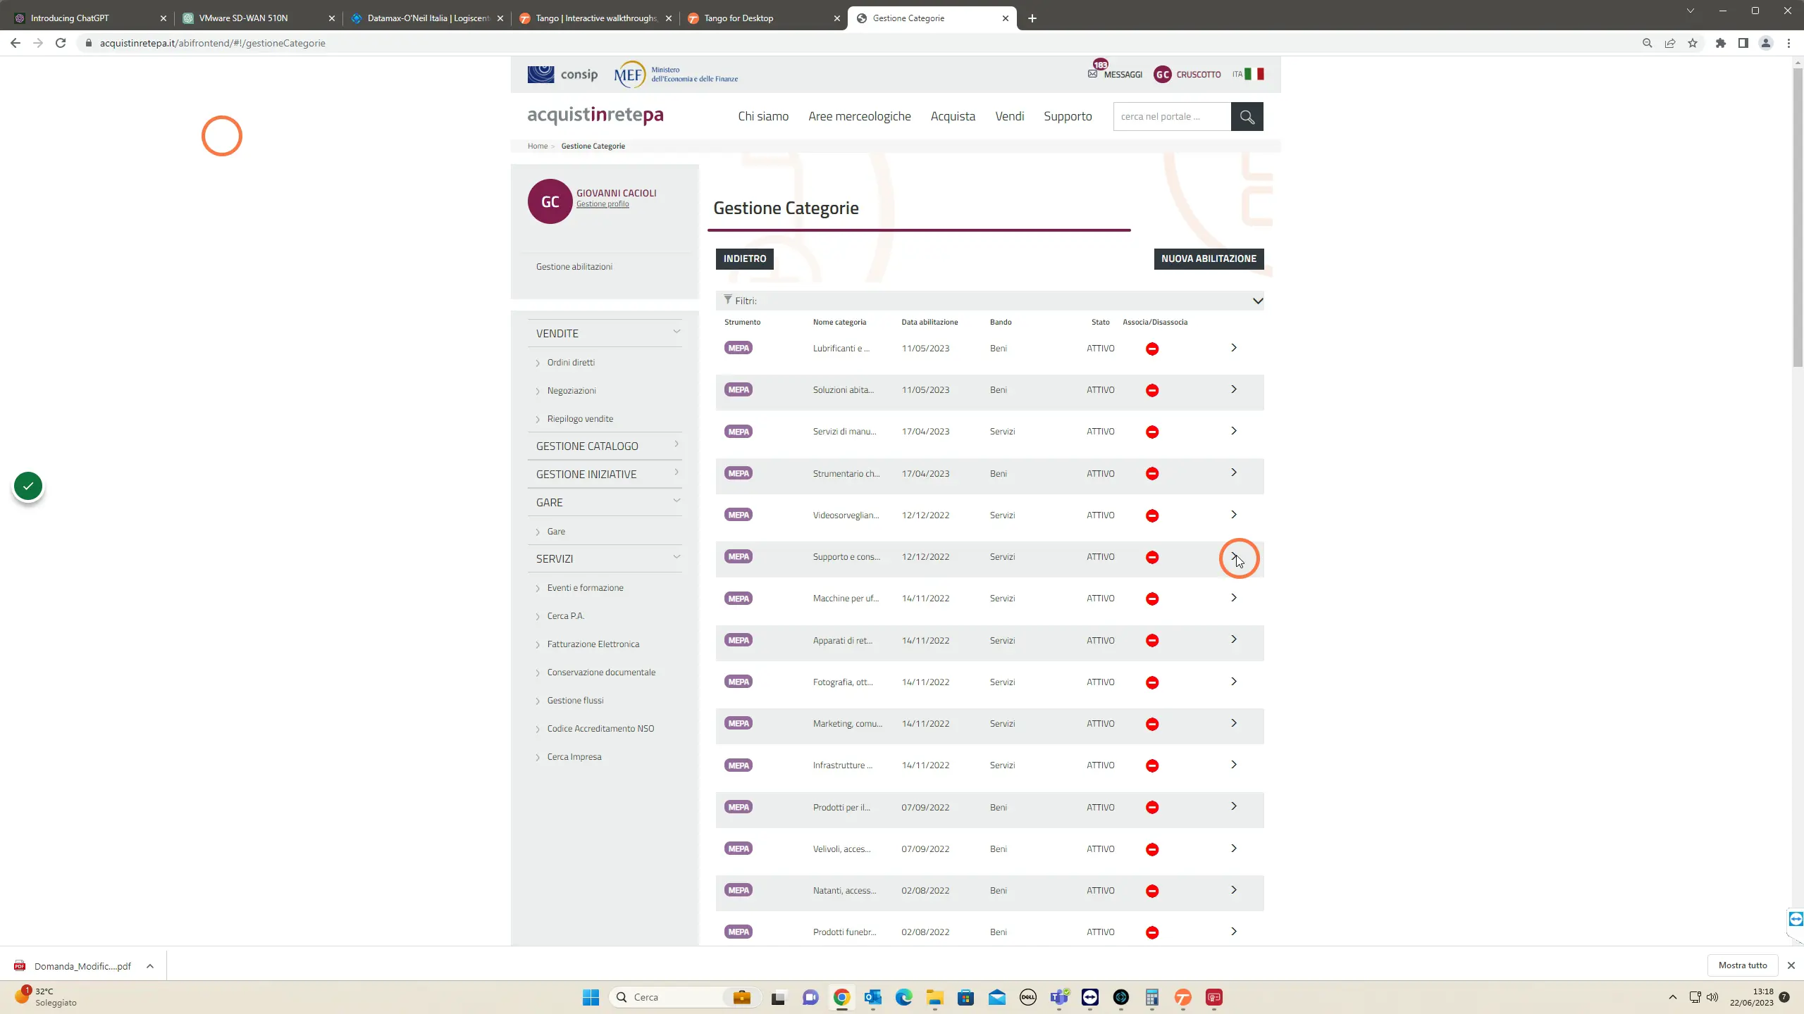The image size is (1804, 1014).
Task: Click the MEPA badge in Strumentario row
Action: (x=739, y=473)
